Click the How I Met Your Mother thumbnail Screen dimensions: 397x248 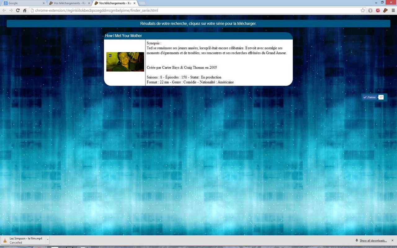pyautogui.click(x=125, y=62)
